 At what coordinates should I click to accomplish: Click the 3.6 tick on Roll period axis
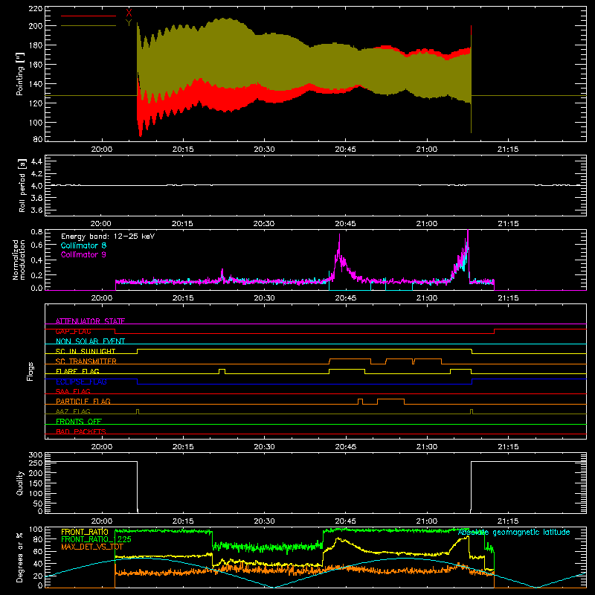pyautogui.click(x=36, y=210)
